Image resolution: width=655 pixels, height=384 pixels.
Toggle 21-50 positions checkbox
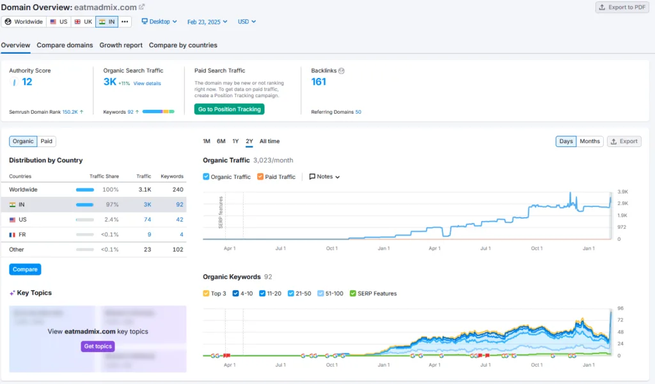(291, 293)
